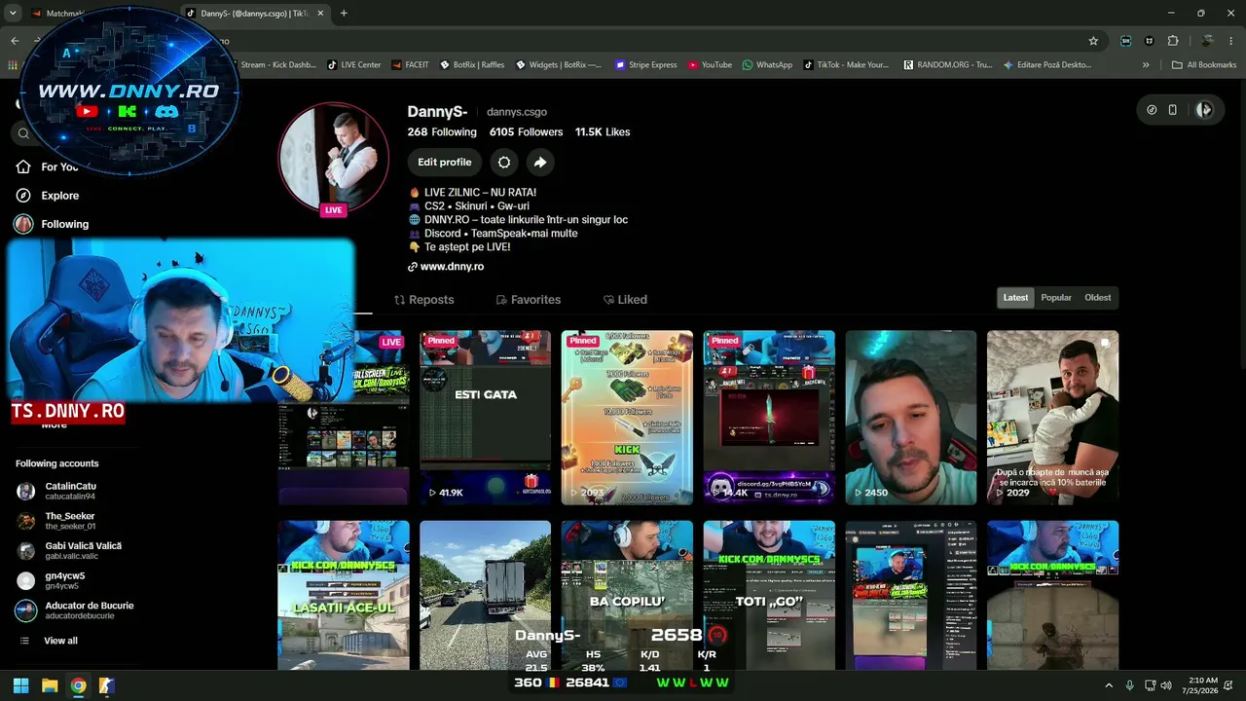Open the Windows Start menu
The height and width of the screenshot is (701, 1246).
(20, 685)
